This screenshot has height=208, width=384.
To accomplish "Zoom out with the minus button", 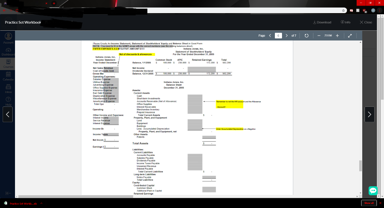I will (319, 36).
